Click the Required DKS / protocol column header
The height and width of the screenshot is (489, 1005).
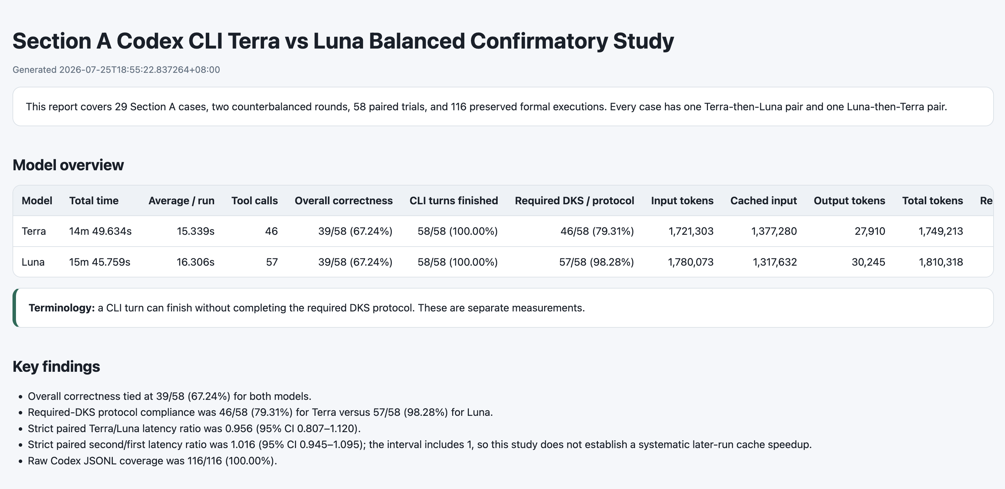(574, 200)
